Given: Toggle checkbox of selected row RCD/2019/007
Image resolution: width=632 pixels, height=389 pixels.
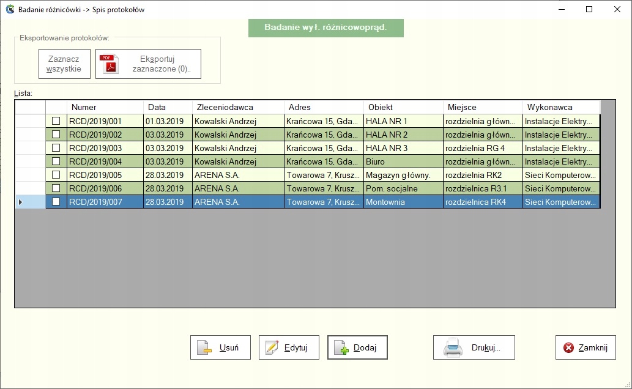Looking at the screenshot, I should click(56, 202).
